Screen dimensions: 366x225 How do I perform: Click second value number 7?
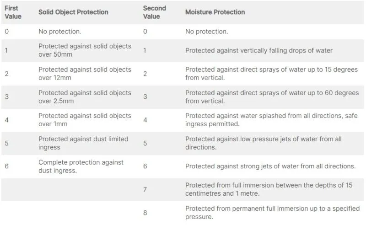[145, 189]
